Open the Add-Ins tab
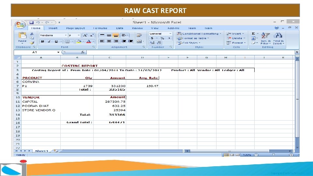This screenshot has height=176, width=313. click(x=173, y=28)
